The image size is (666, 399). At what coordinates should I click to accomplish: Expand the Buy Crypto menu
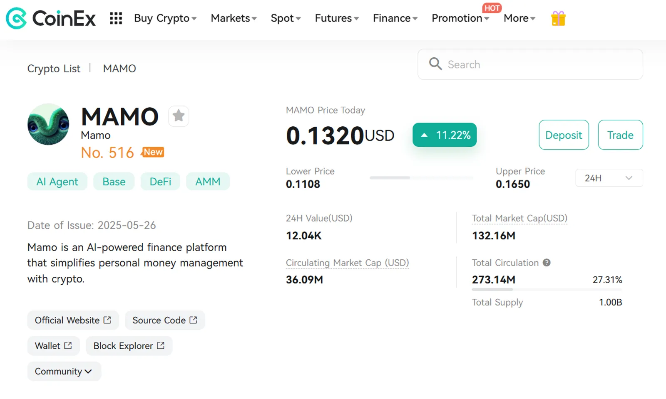tap(165, 18)
